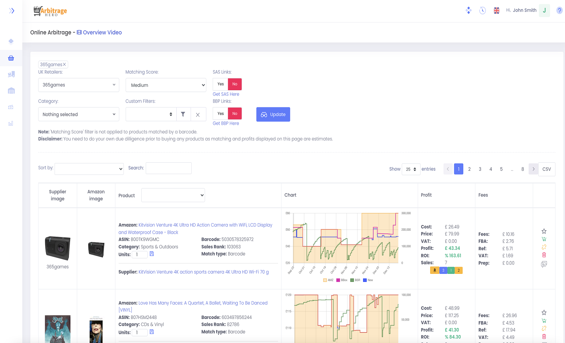Image resolution: width=565 pixels, height=343 pixels.
Task: Click the mismatch link icon for vinyl row
Action: click(544, 328)
